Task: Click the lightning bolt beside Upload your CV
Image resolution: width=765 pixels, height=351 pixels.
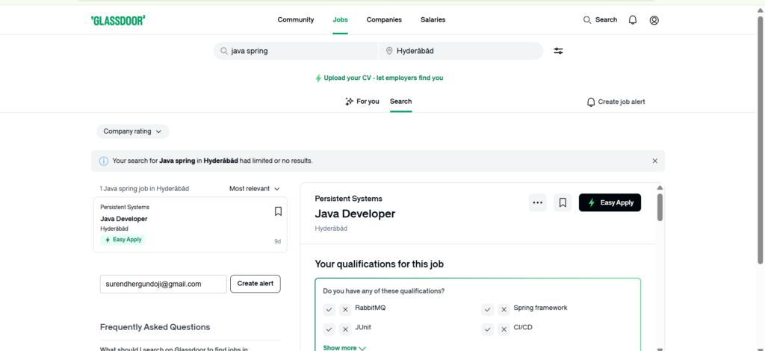Action: 318,78
